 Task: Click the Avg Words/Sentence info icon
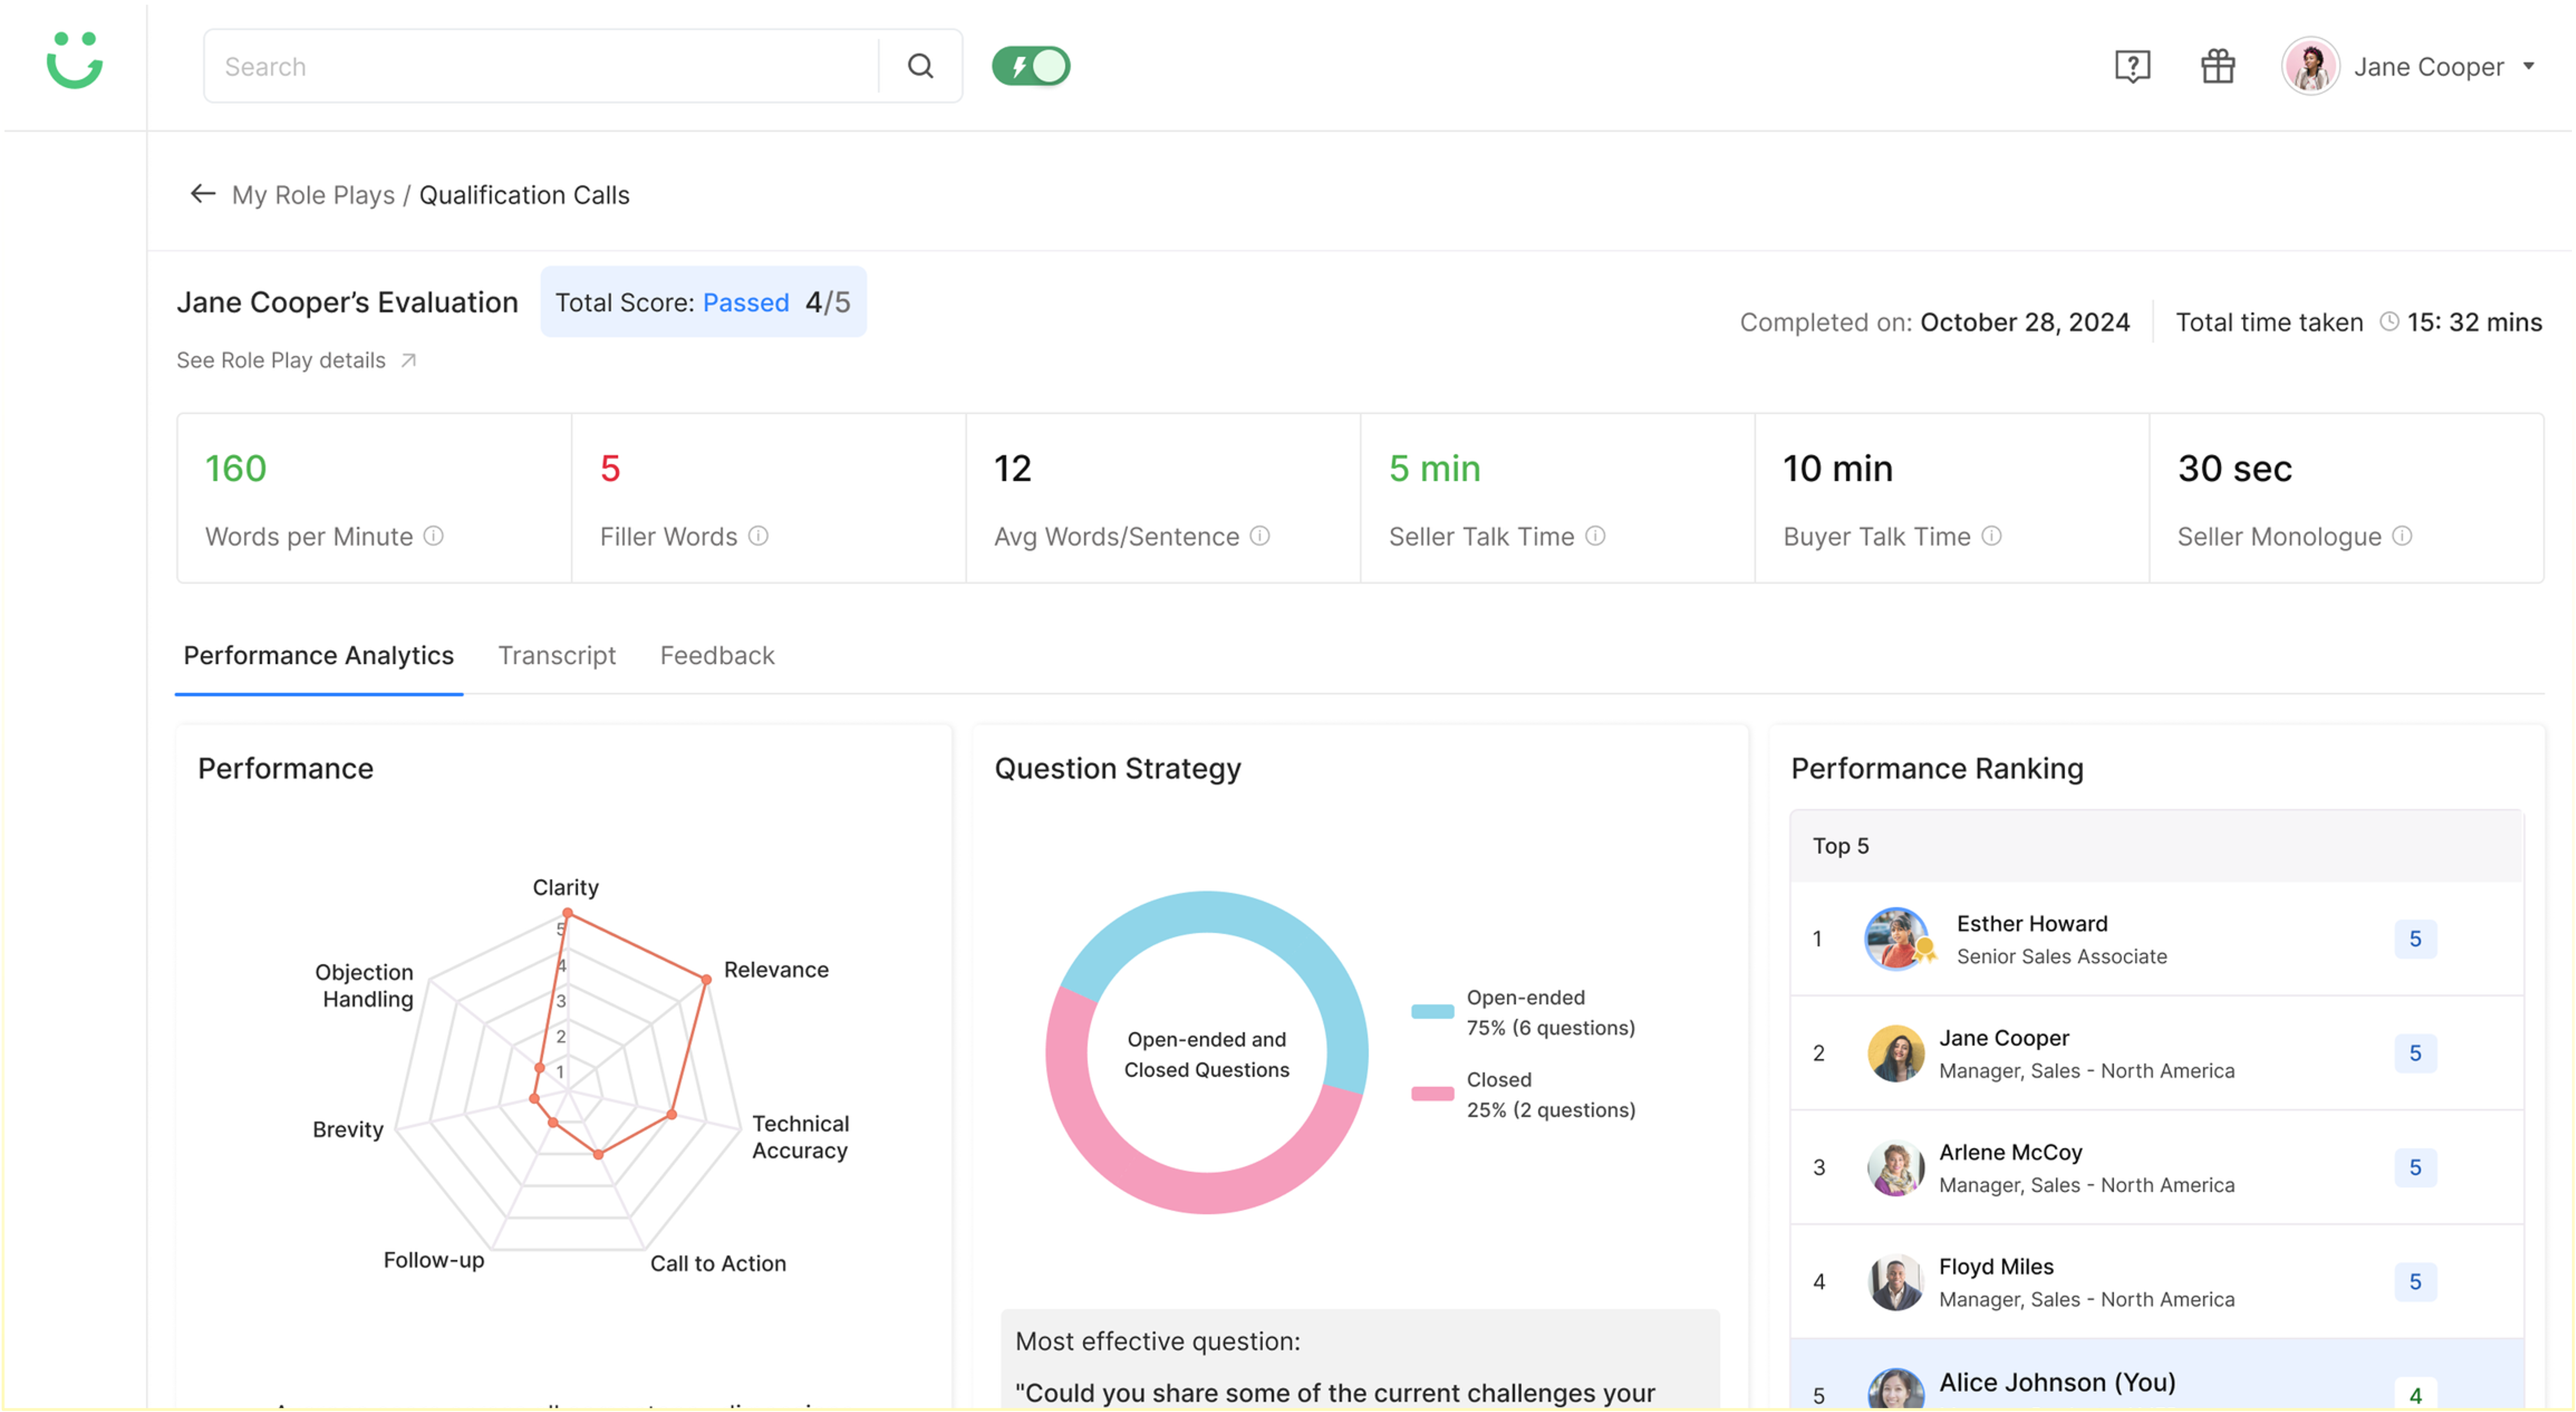pos(1260,536)
